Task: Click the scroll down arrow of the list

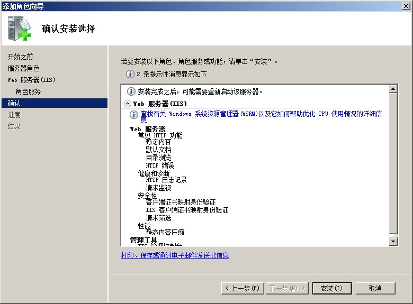Action: 393,242
